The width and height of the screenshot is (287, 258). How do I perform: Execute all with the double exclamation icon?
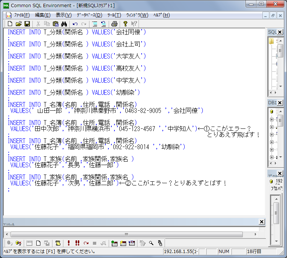[77, 243]
